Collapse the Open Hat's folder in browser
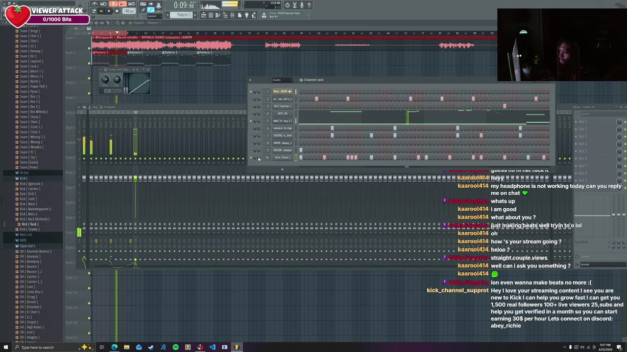Screen dimensions: 627x352 click(x=27, y=245)
